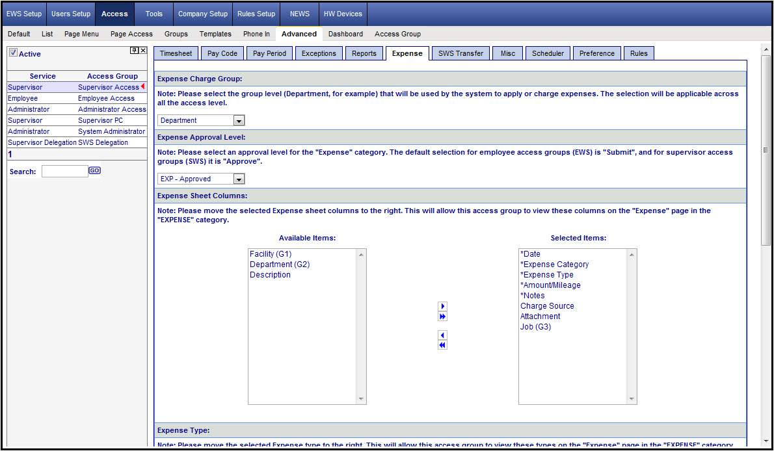This screenshot has width=774, height=451.
Task: Select *Expense Type in Selected Items
Action: (x=547, y=275)
